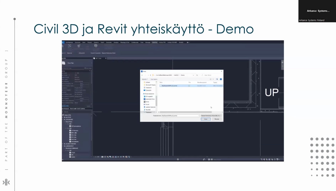The height and width of the screenshot is (191, 336).
Task: Open the Structure ribbon tab
Action: tap(77, 42)
